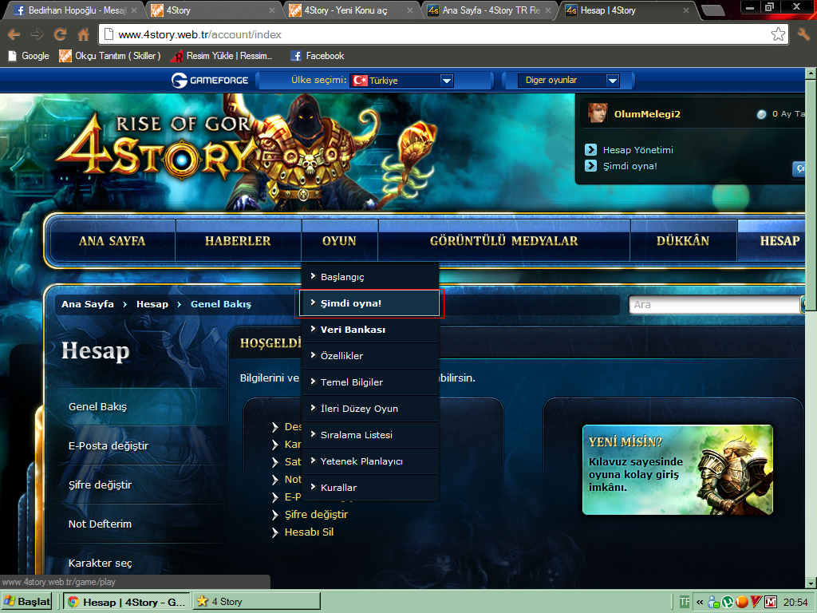Open Okçu Tanıtım (Skiller) bookmark

coord(110,56)
